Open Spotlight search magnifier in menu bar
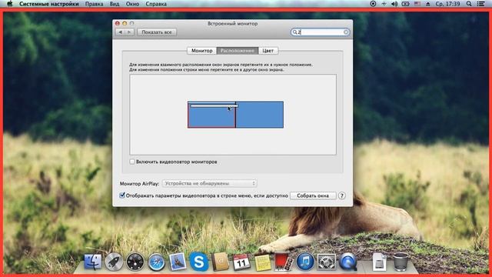492x277 pixels. pos(469,4)
